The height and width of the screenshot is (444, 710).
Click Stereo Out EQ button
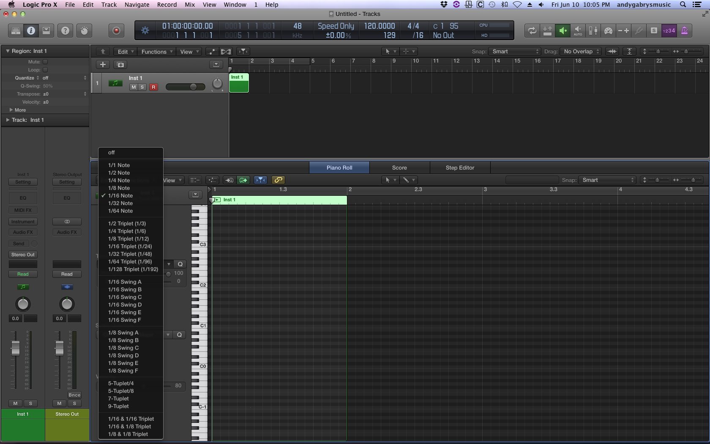coord(67,198)
